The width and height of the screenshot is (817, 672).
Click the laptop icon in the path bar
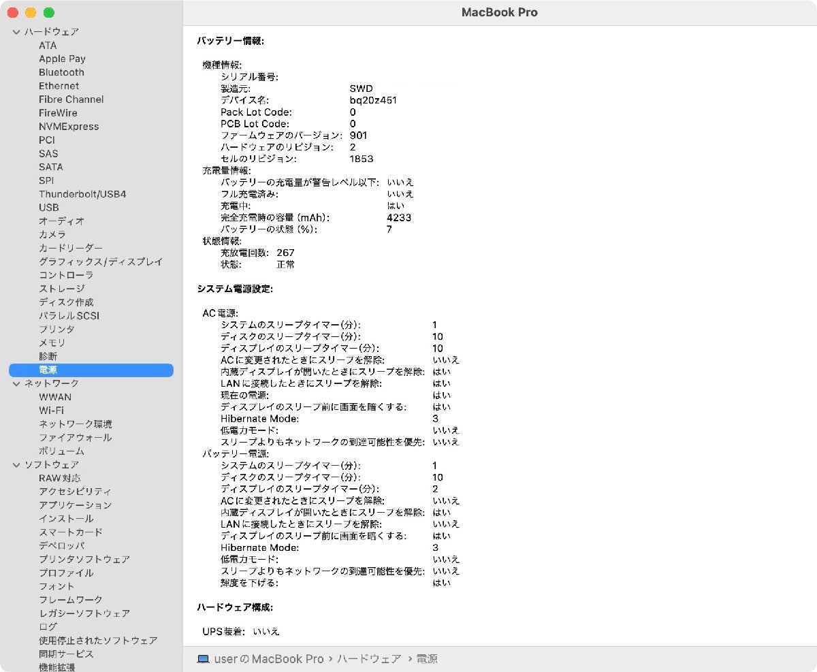coord(203,659)
